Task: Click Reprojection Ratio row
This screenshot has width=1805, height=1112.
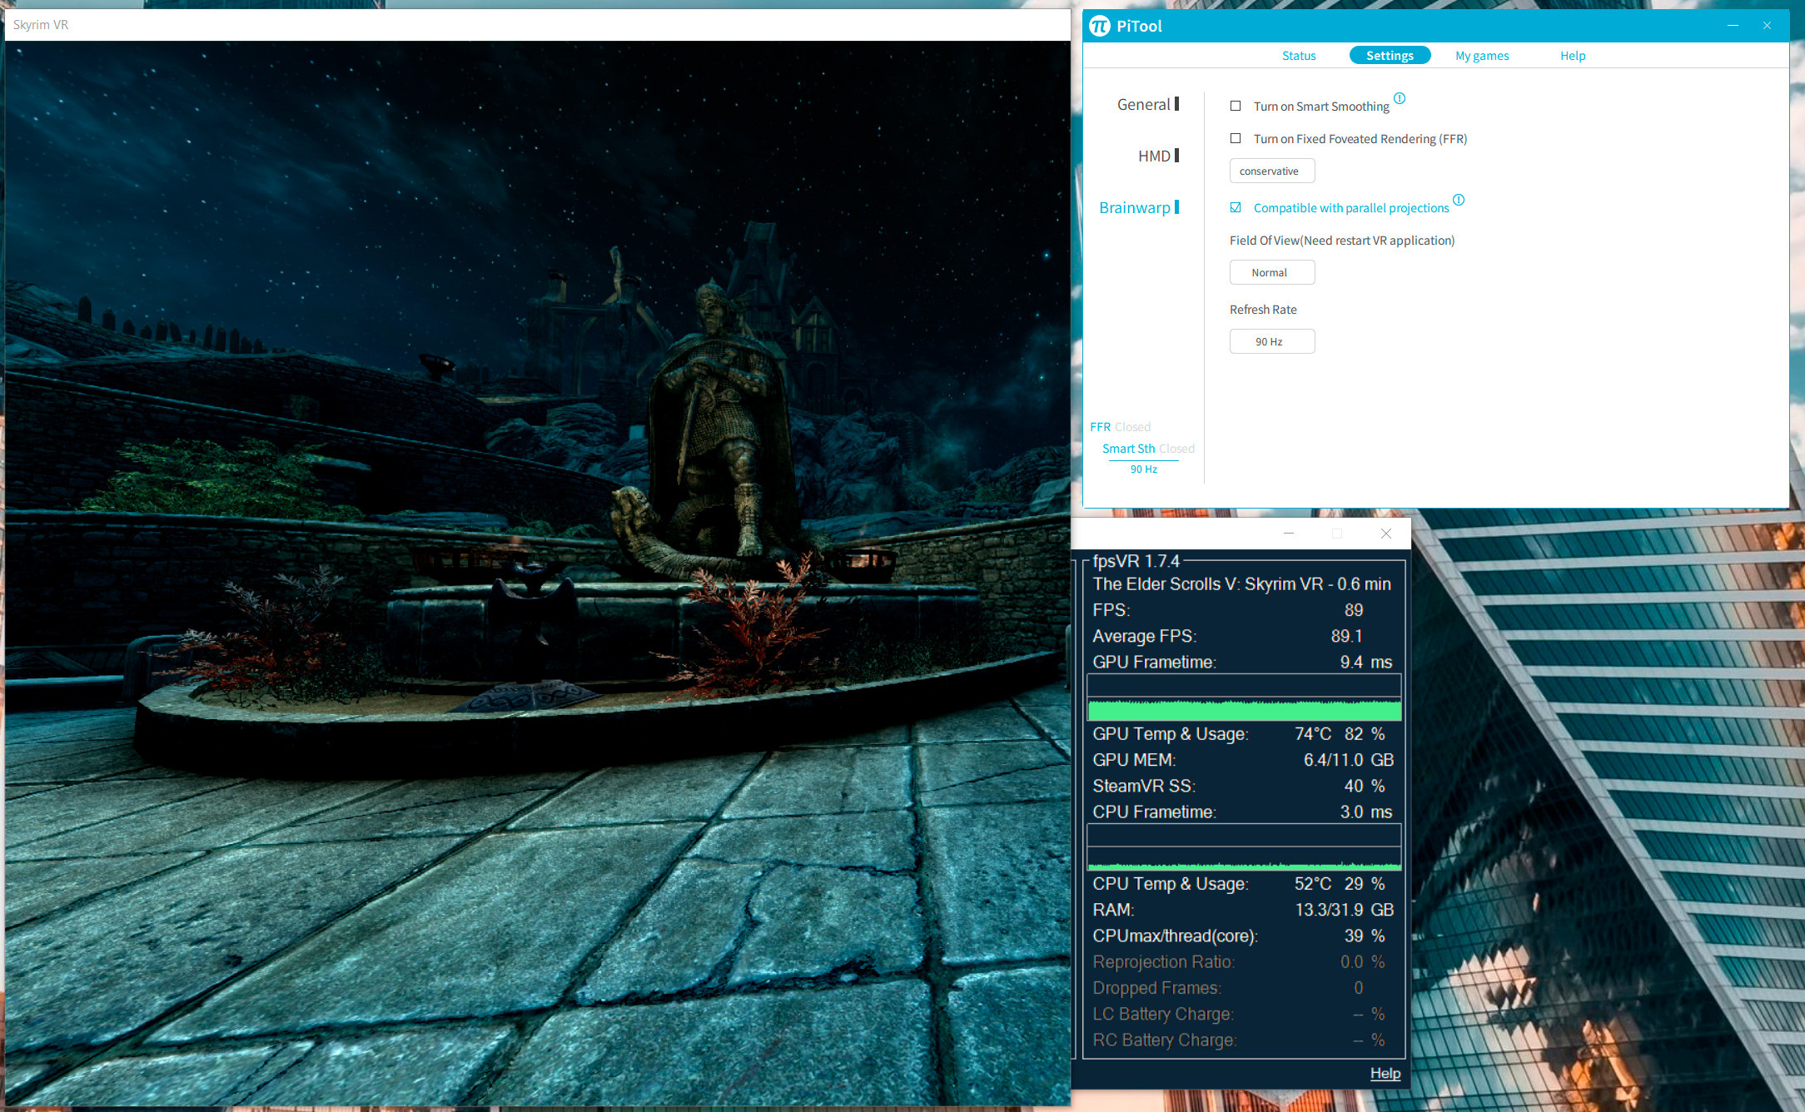Action: click(1243, 961)
